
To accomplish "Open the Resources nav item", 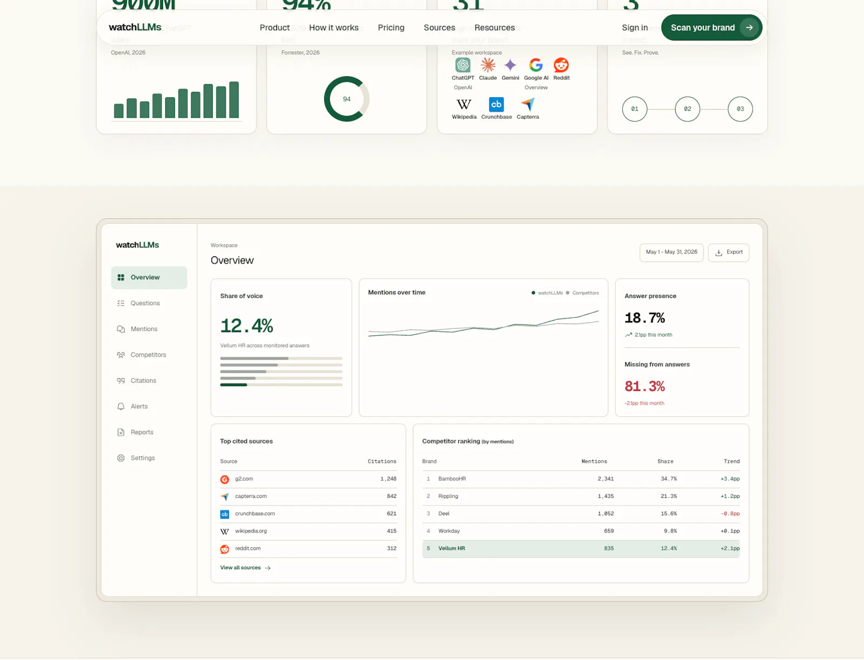I will [495, 28].
